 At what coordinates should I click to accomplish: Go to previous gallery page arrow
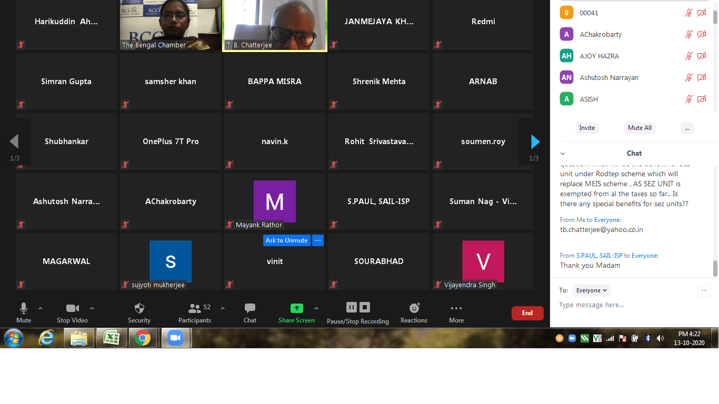tap(14, 142)
